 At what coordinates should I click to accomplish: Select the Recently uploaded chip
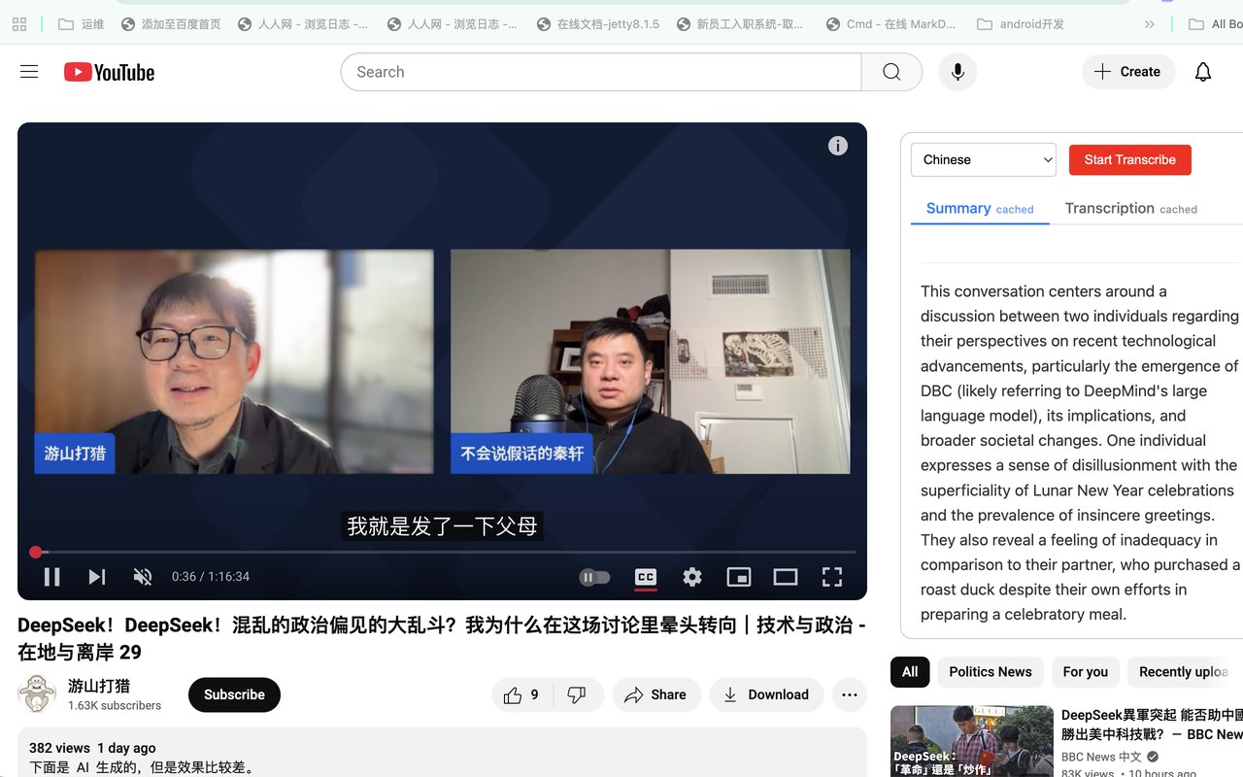tap(1185, 672)
